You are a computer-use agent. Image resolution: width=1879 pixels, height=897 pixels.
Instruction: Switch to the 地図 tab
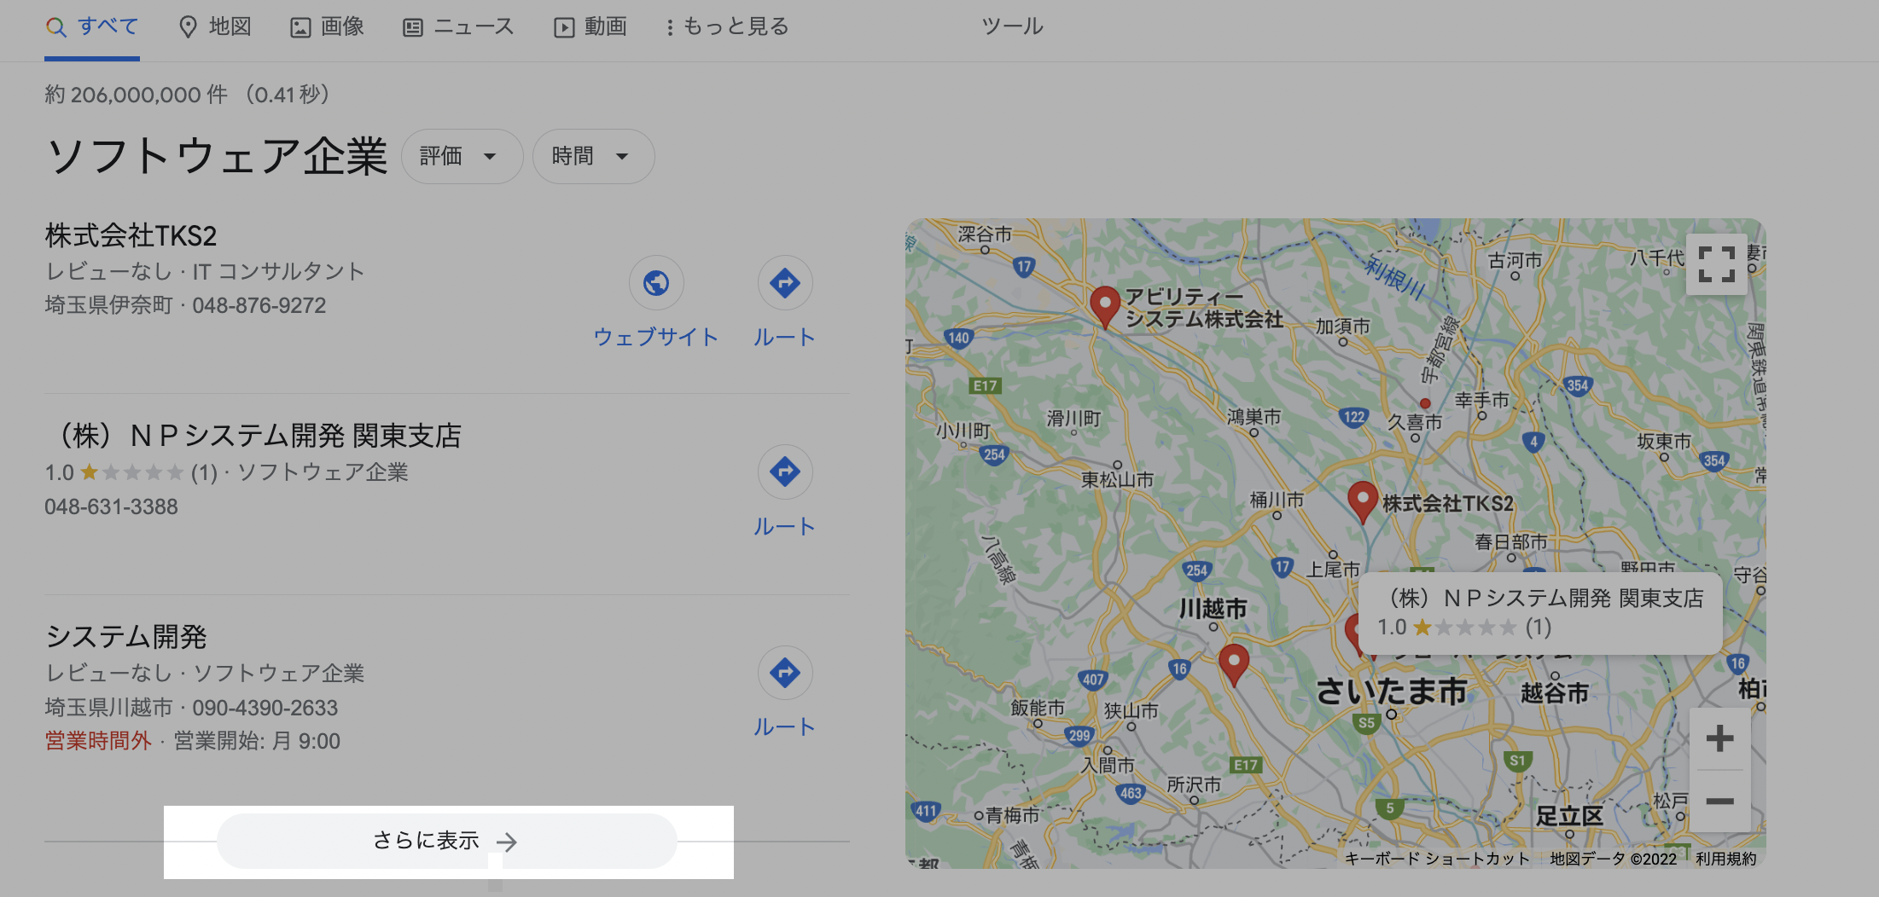[215, 27]
